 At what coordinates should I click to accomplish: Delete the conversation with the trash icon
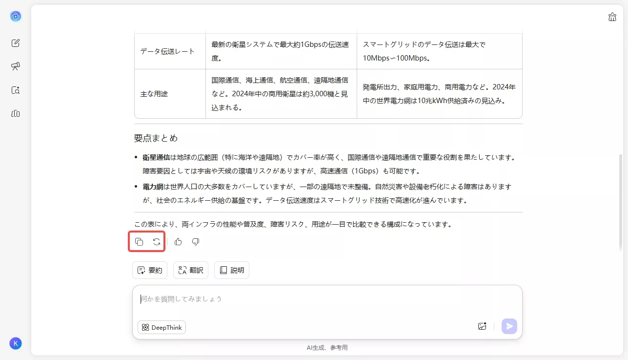point(612,16)
